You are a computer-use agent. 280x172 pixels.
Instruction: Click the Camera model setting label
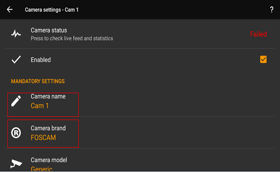[x=49, y=160]
